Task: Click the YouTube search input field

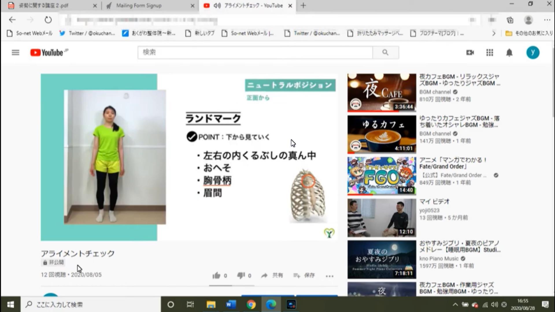Action: [255, 53]
